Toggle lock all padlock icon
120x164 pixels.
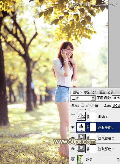(x=97, y=105)
